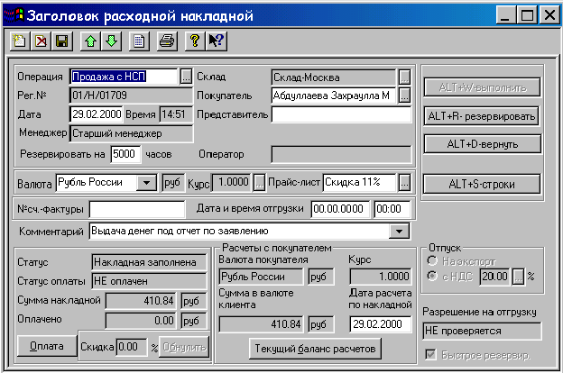Click the ALT+S-строки button

(x=482, y=184)
